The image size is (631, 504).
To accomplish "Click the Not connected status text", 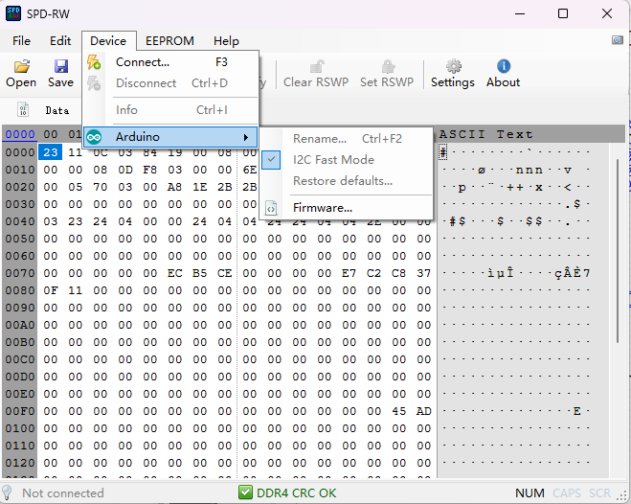I will [63, 493].
